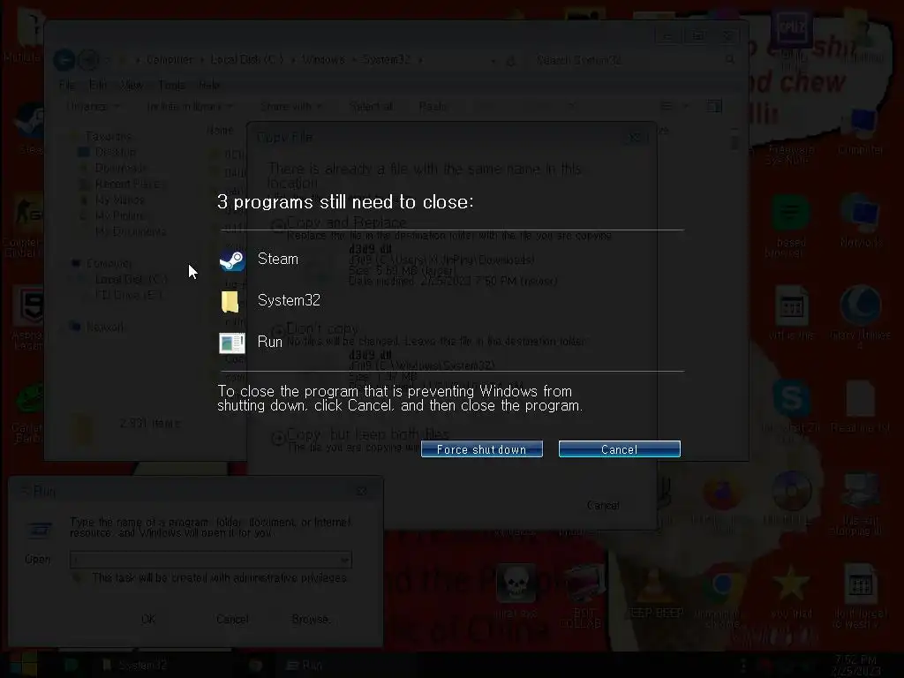Open the File menu in the Explorer window
The height and width of the screenshot is (678, 904).
pos(67,85)
